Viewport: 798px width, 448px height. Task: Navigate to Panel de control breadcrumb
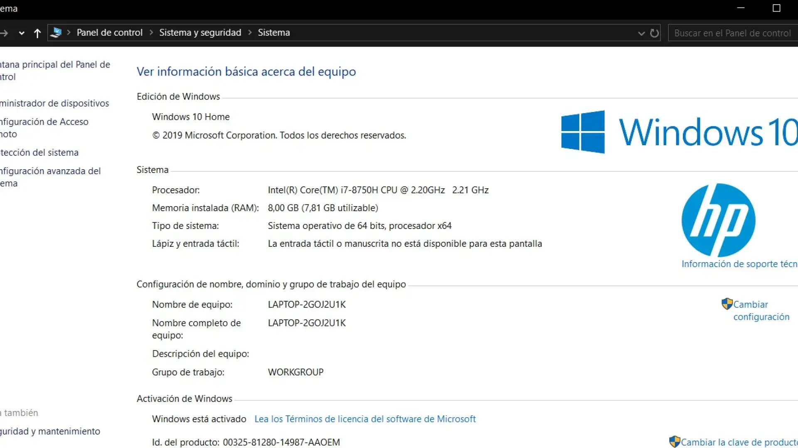tap(109, 32)
